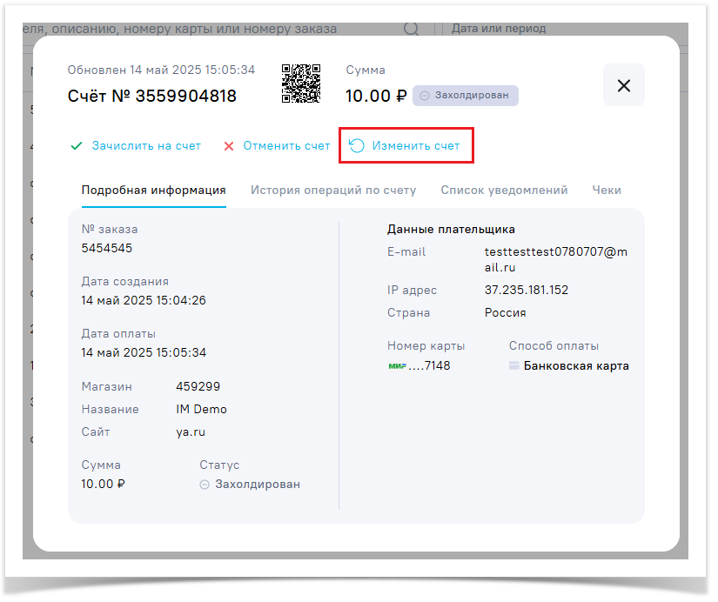The height and width of the screenshot is (602, 718).
Task: Select the "Чеки" tab
Action: coord(607,190)
